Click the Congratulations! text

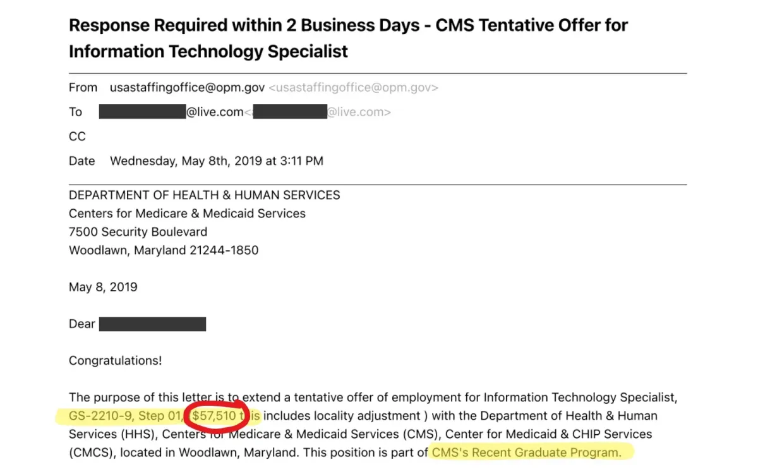pos(116,361)
